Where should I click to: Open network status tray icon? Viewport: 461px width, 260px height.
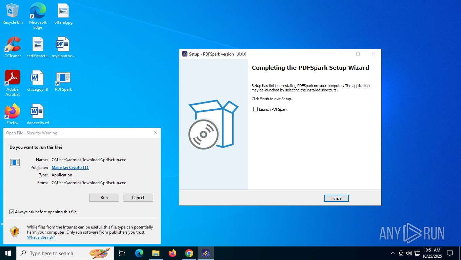click(x=417, y=253)
